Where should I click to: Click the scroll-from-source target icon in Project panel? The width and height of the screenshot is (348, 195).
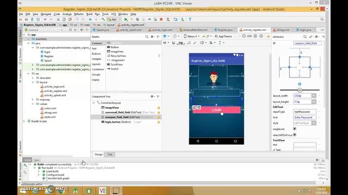(70, 30)
